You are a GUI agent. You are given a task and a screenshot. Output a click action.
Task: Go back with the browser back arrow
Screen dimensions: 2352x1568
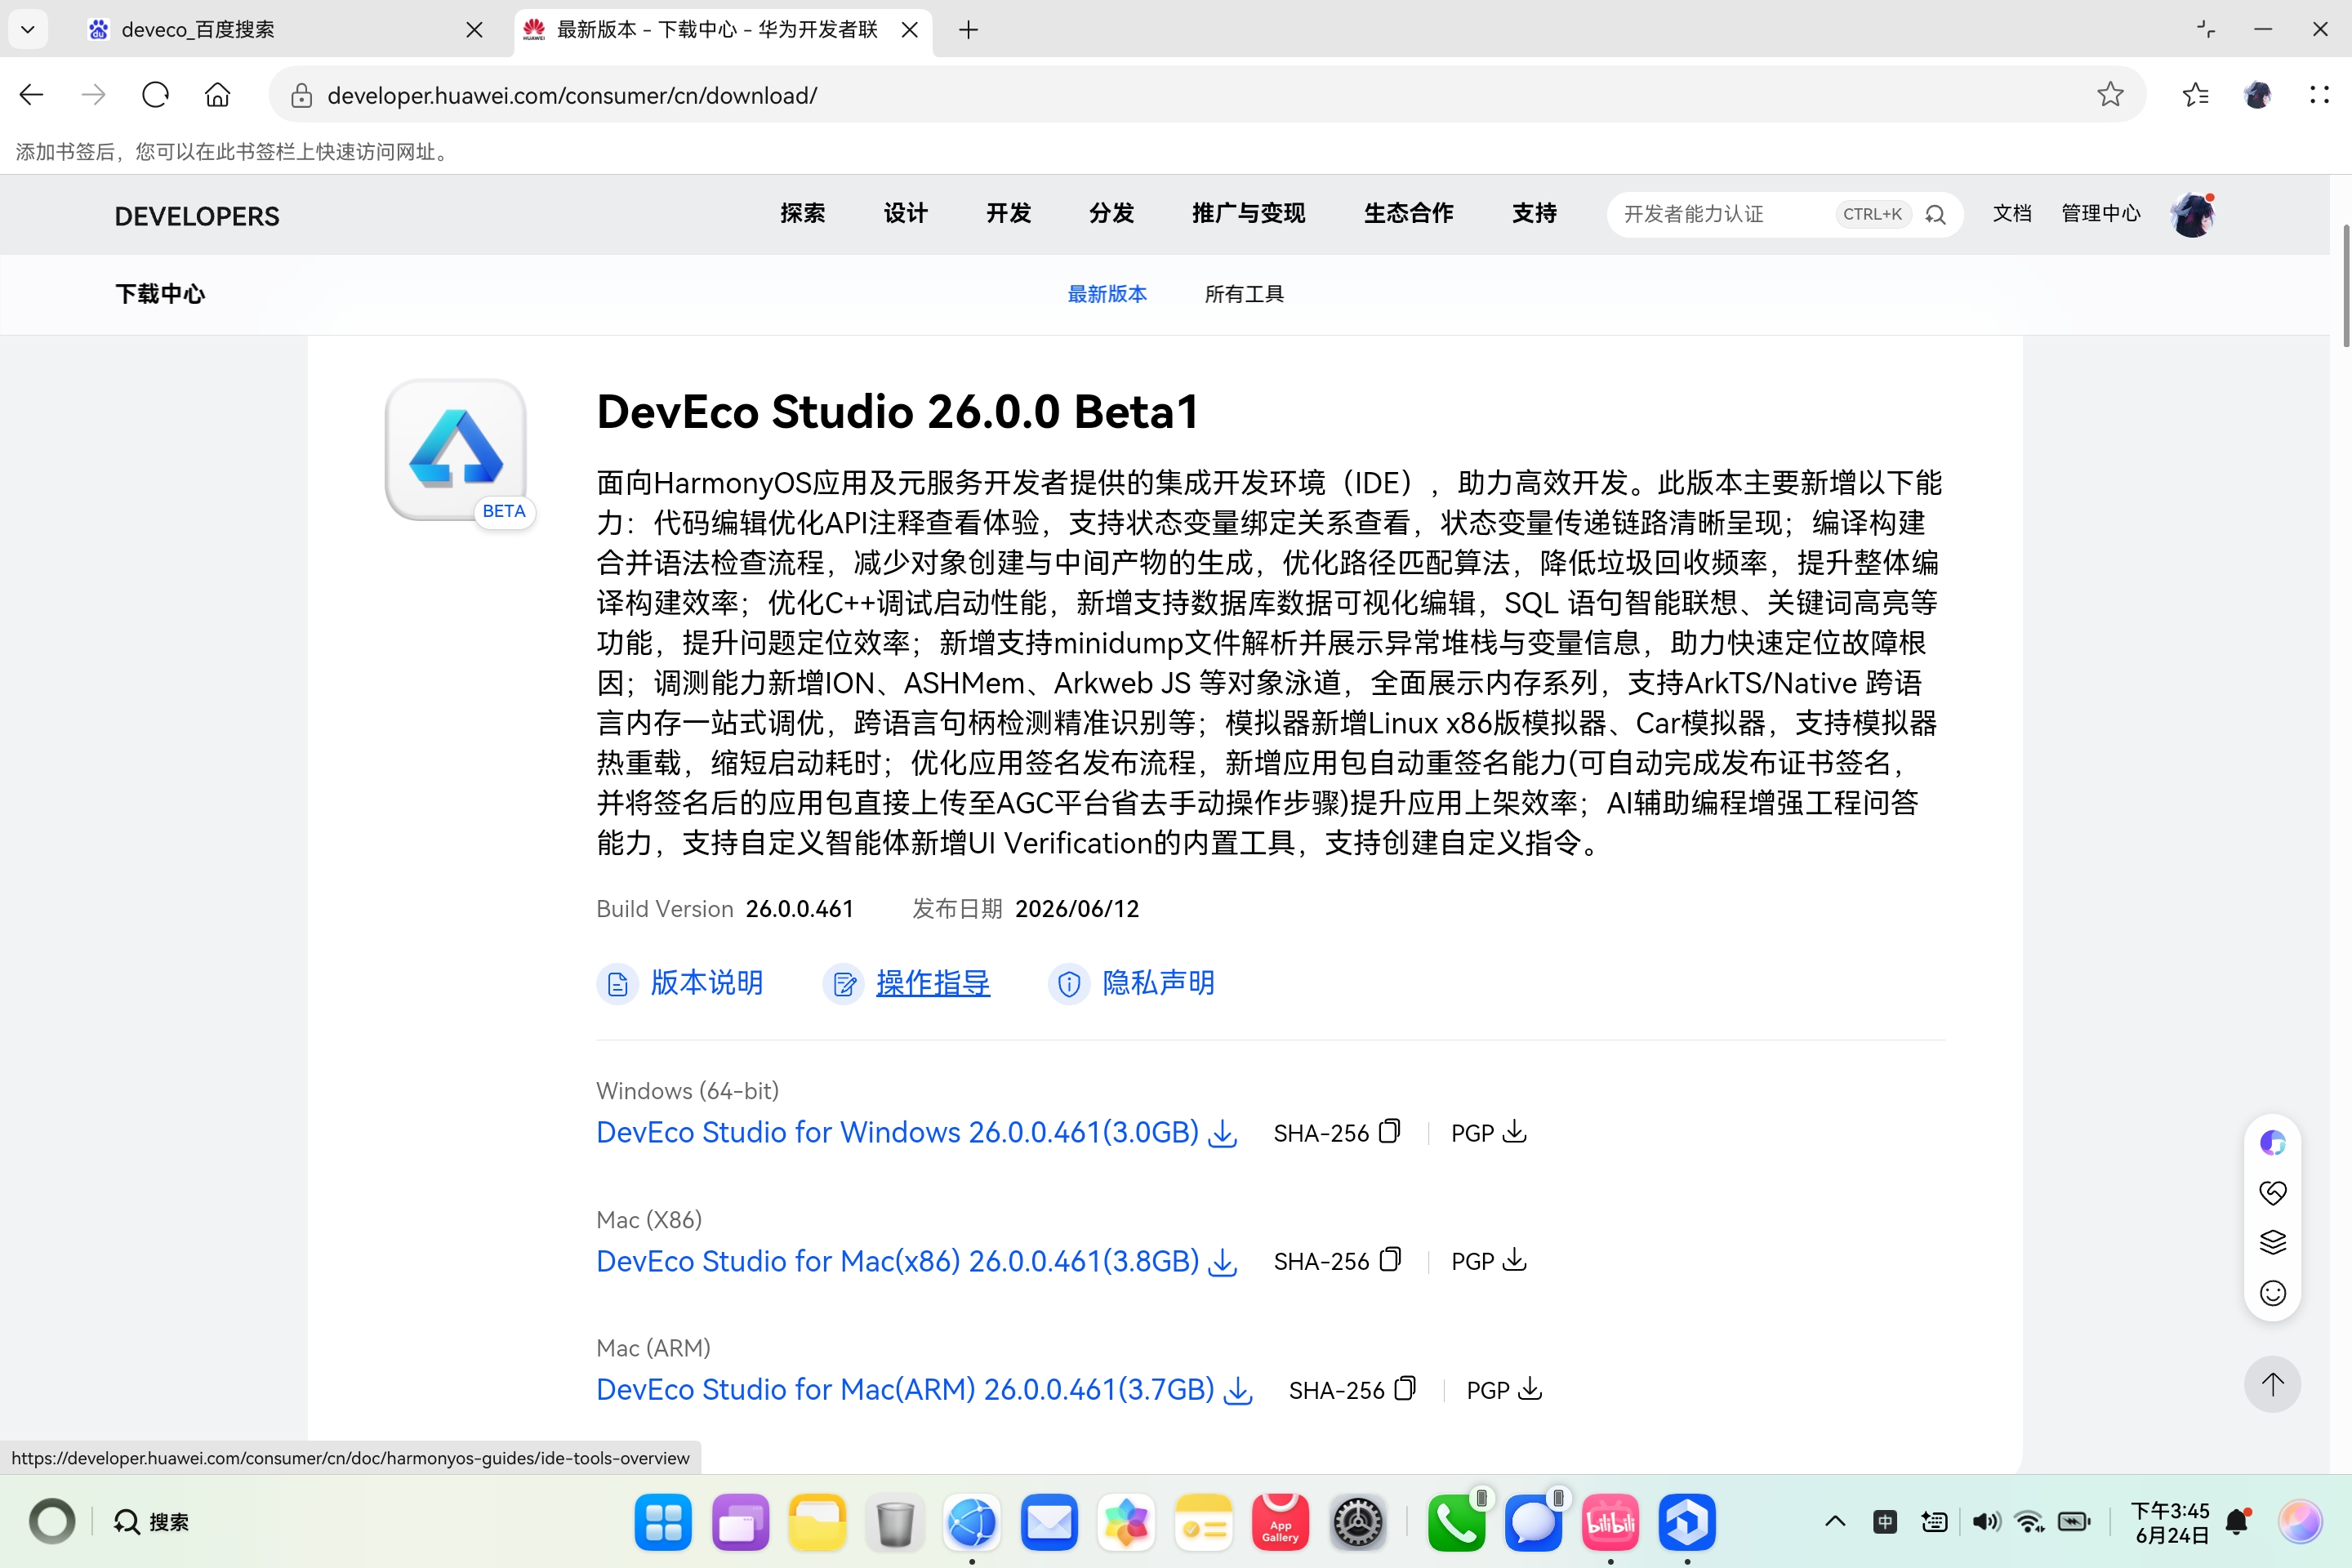pos(31,95)
